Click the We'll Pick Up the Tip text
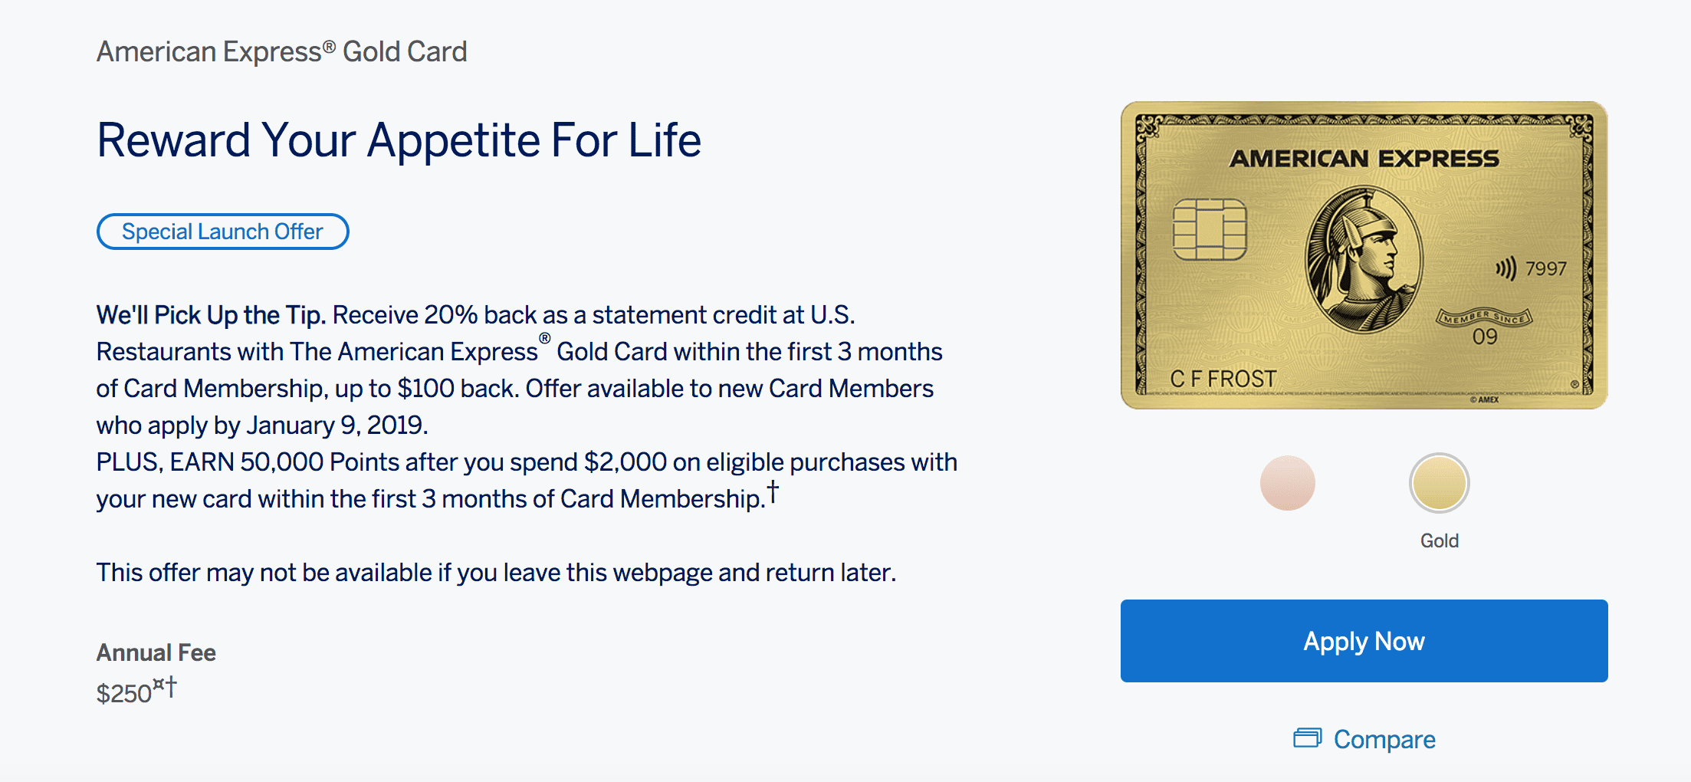 (x=211, y=315)
